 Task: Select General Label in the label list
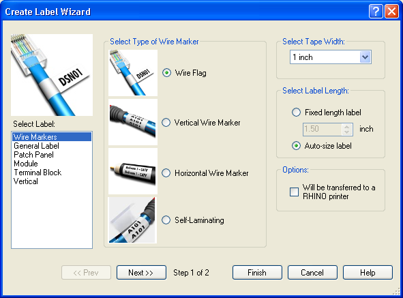pos(52,146)
